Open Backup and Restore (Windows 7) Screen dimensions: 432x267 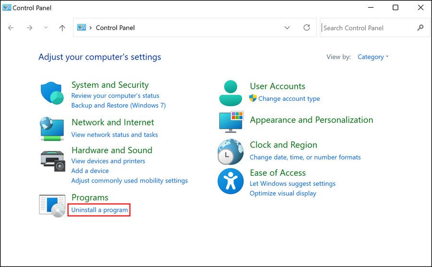[118, 105]
